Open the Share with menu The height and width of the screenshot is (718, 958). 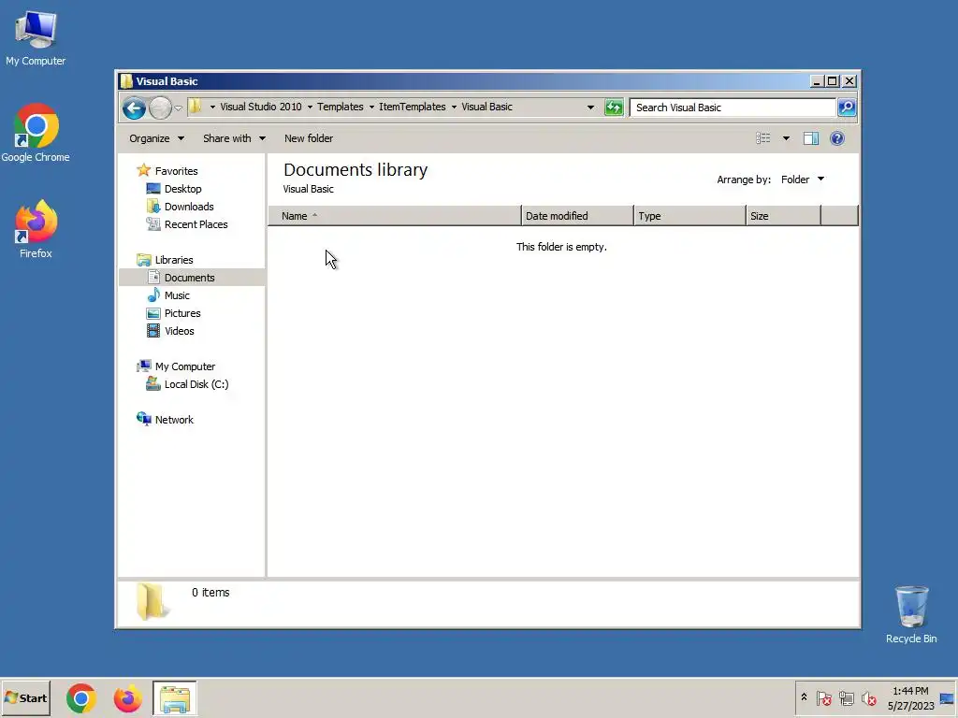click(x=234, y=138)
